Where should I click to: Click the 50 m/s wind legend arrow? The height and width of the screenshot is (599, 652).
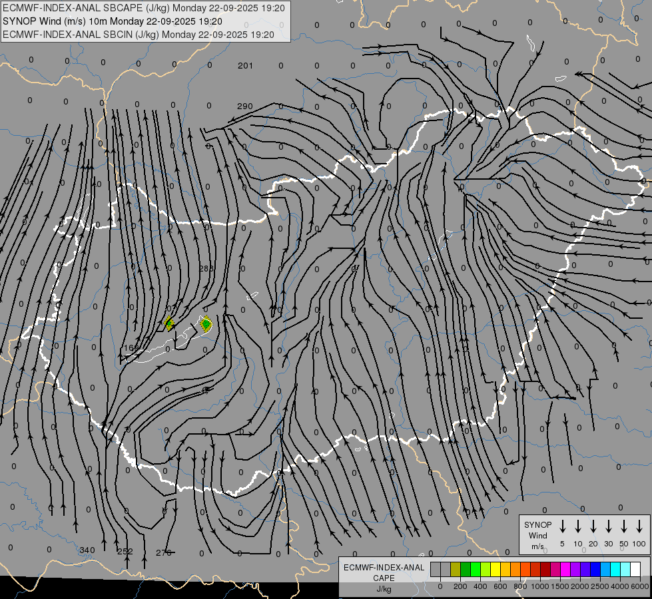point(624,526)
